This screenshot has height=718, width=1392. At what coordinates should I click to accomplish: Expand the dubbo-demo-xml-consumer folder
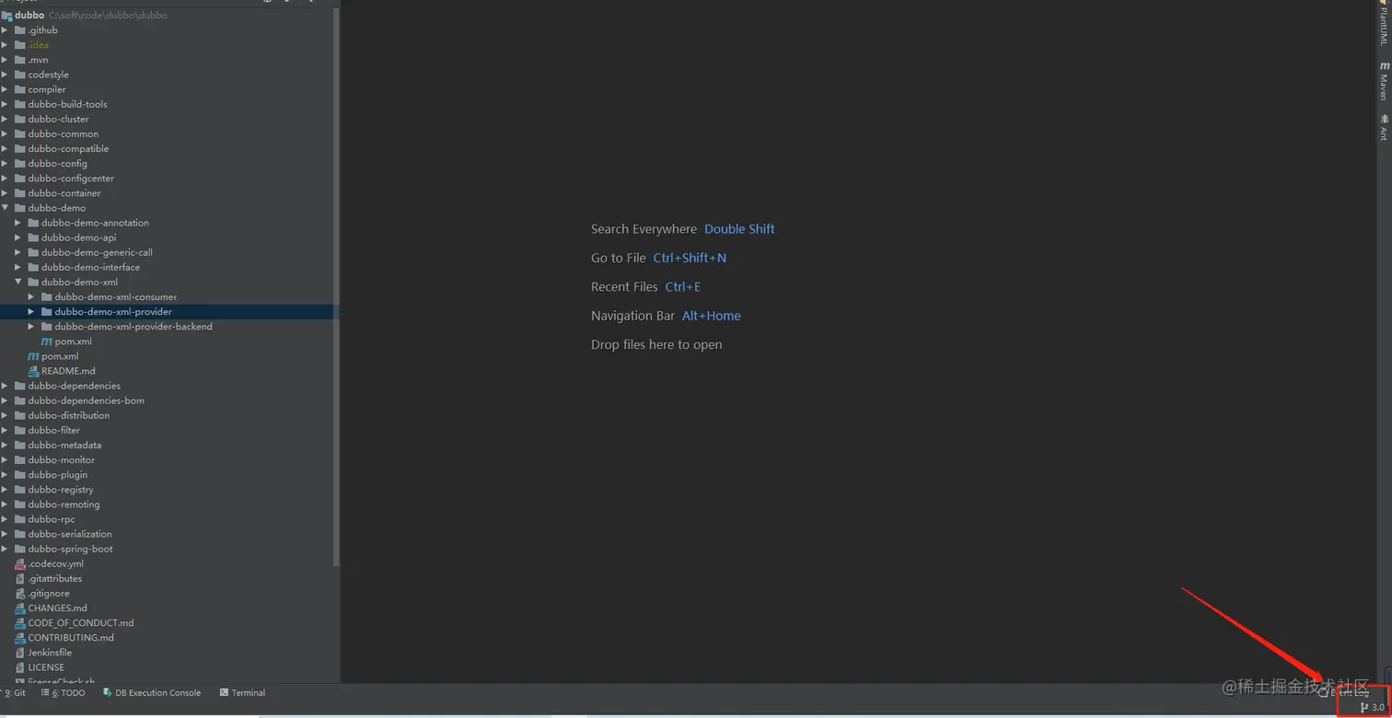coord(30,297)
